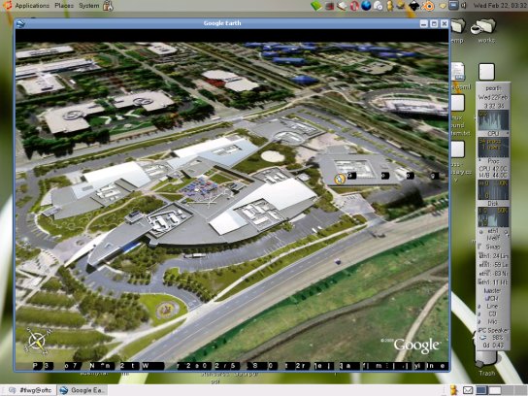This screenshot has height=396, width=528.
Task: Switch to the first workspace in pager
Action: tap(481, 390)
